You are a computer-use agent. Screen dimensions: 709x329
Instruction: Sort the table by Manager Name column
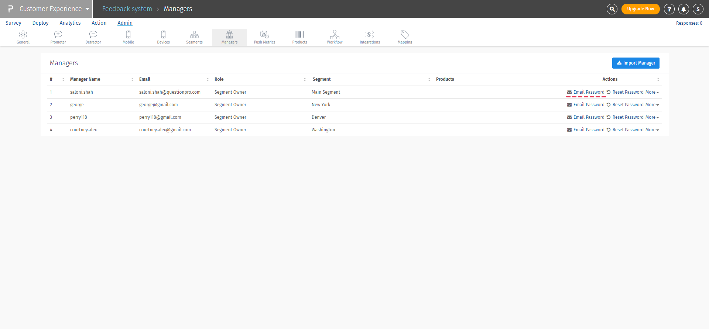click(85, 79)
